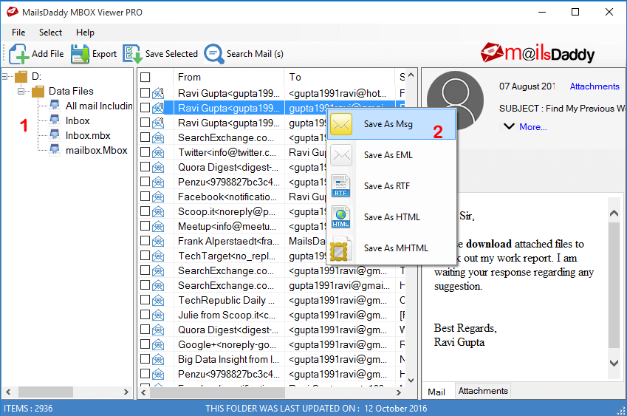Click the D: drive folder icon
627x416 pixels.
(21, 76)
